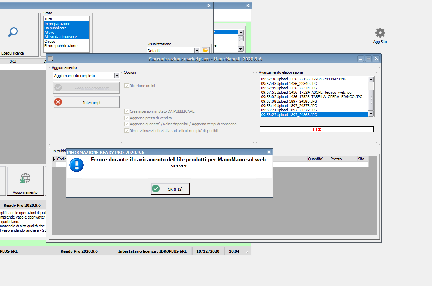
Task: Click the system menu icon of Sincronizzazione window
Action: pos(50,59)
